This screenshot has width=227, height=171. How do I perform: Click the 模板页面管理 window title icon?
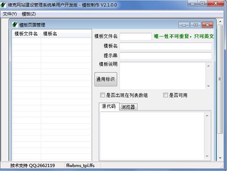click(x=15, y=25)
